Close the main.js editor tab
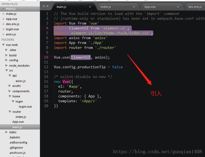The width and height of the screenshot is (205, 157). [90, 7]
